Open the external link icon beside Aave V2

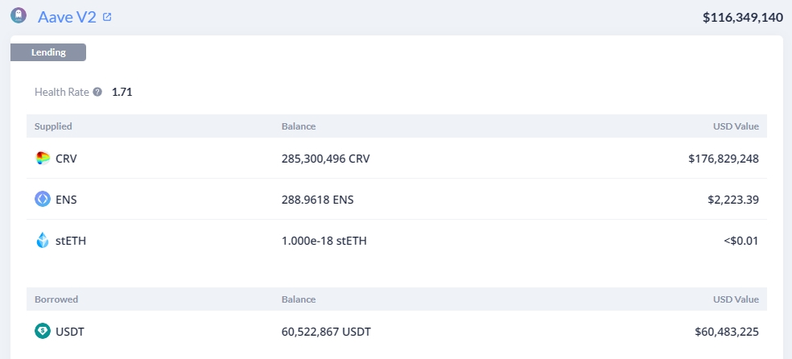(x=106, y=17)
